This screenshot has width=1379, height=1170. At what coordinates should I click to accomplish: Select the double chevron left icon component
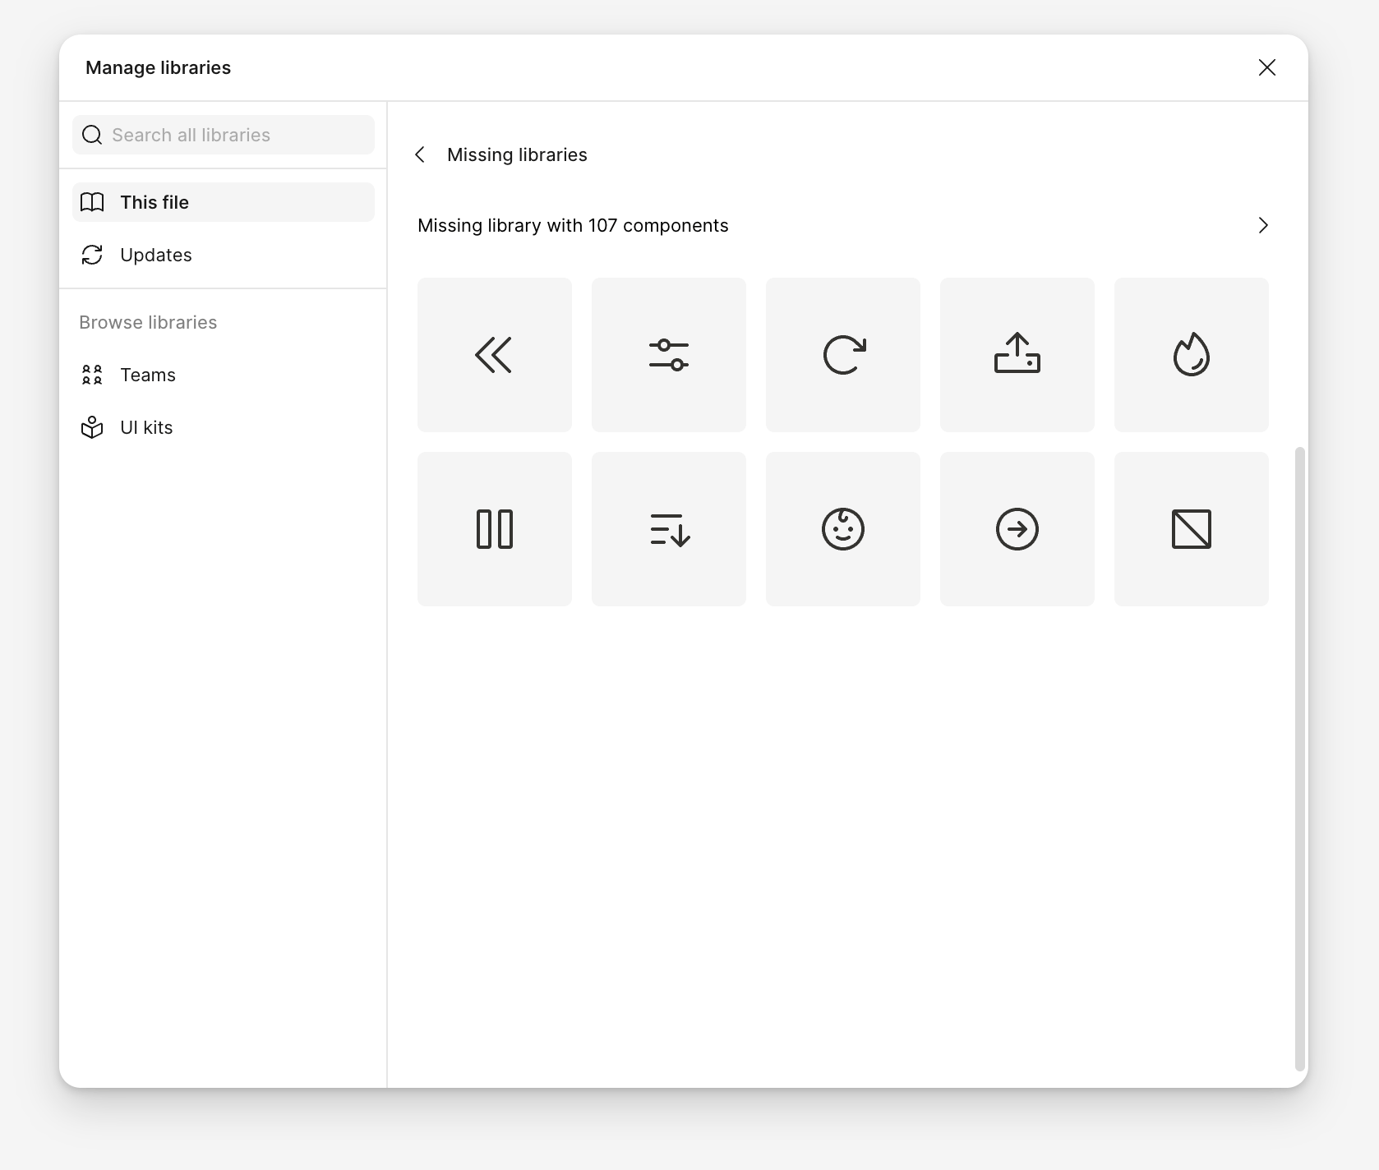tap(494, 355)
